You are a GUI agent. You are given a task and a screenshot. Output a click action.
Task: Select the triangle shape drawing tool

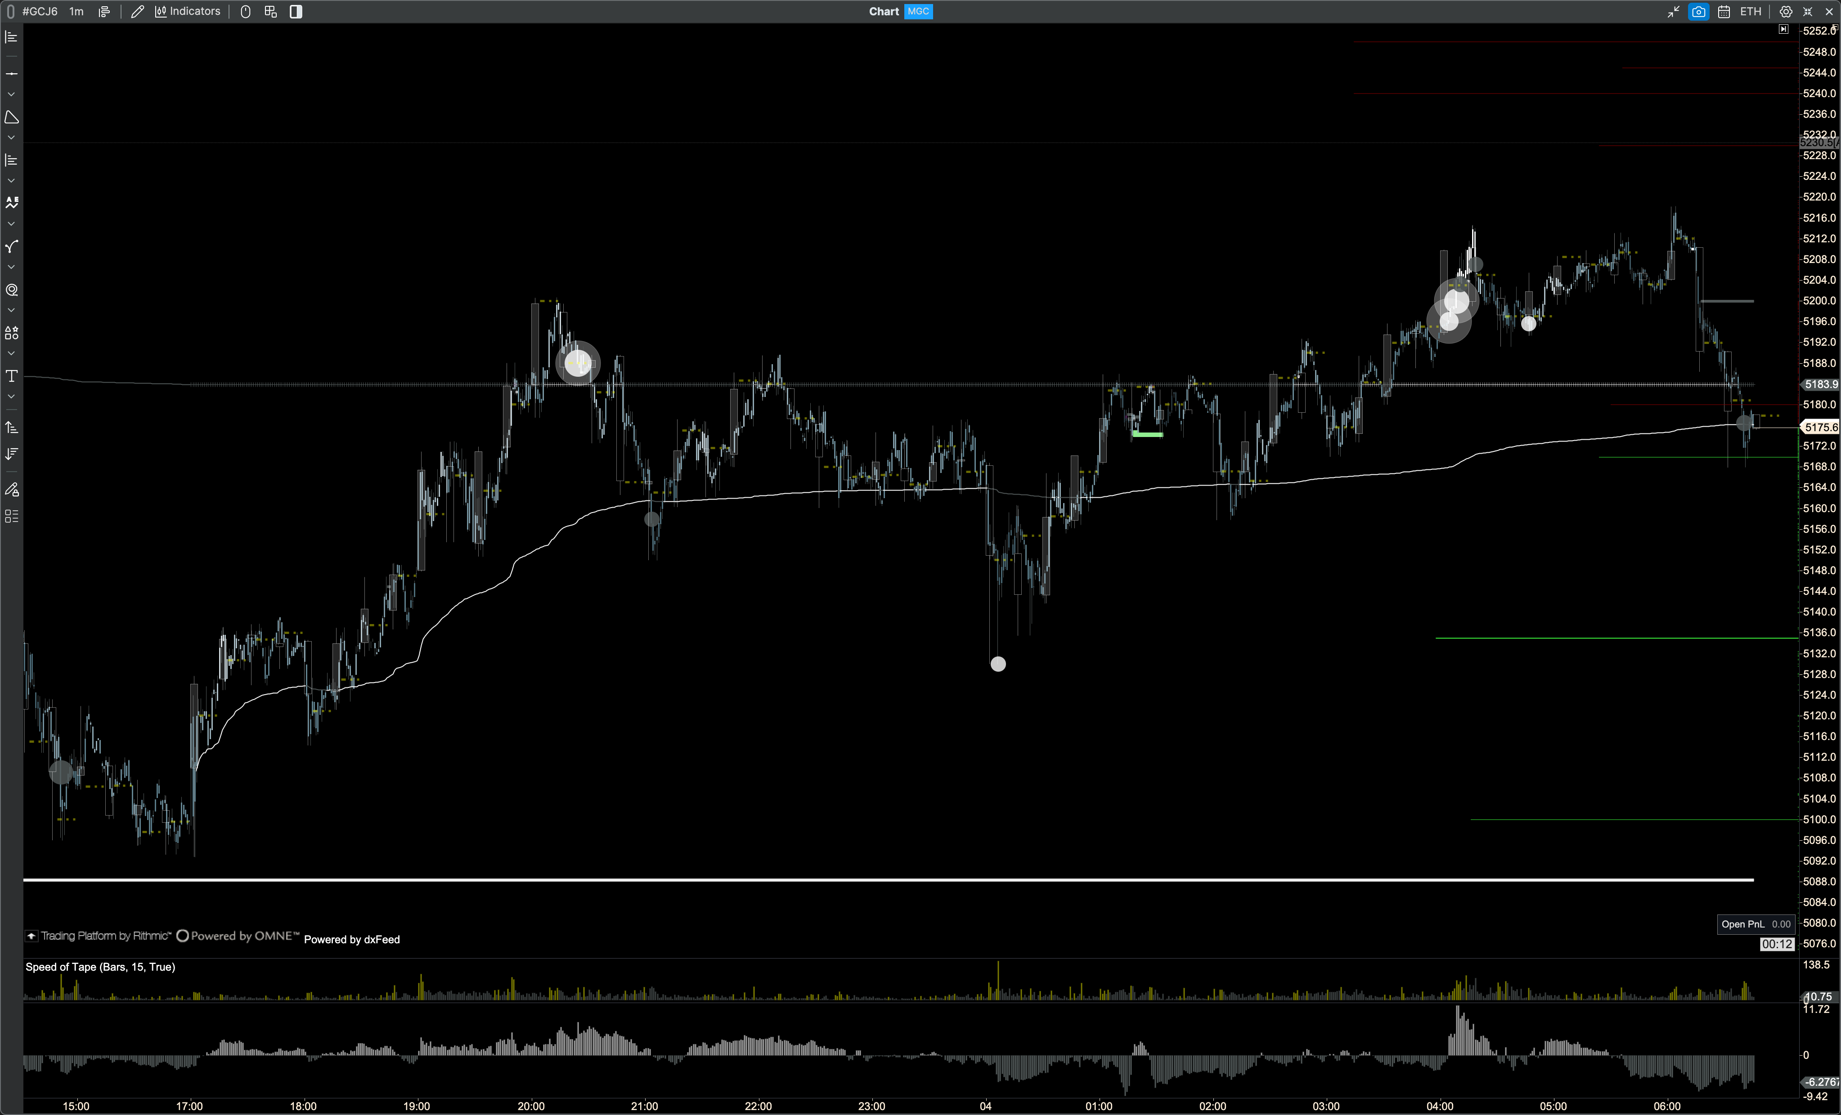pyautogui.click(x=11, y=117)
